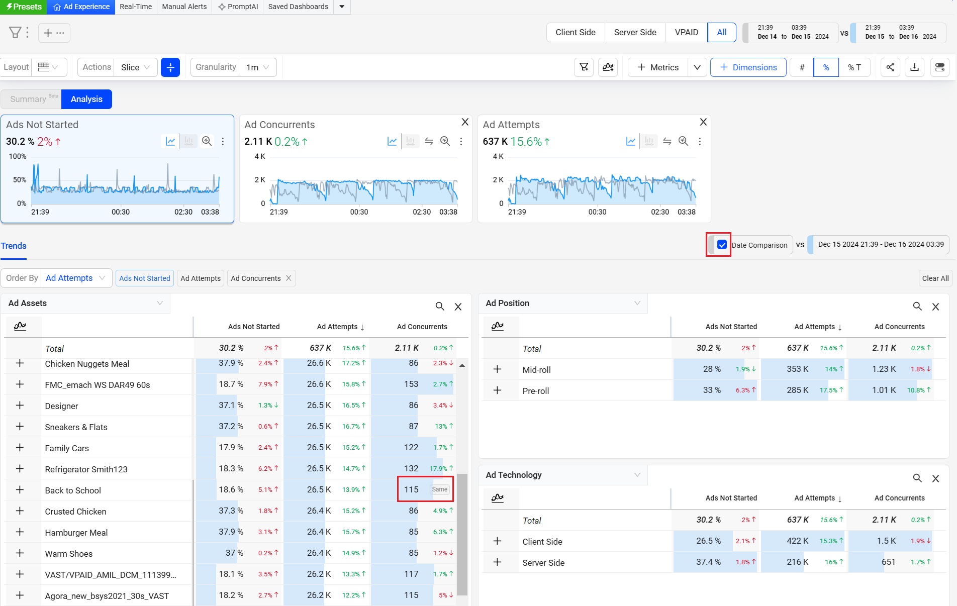This screenshot has height=606, width=957.
Task: Click the swap arrows icon on Ad Concurrents card
Action: pyautogui.click(x=429, y=141)
